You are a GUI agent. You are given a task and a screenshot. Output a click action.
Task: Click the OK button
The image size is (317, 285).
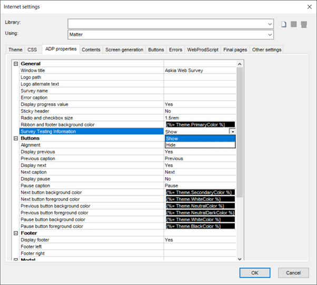(x=255, y=273)
